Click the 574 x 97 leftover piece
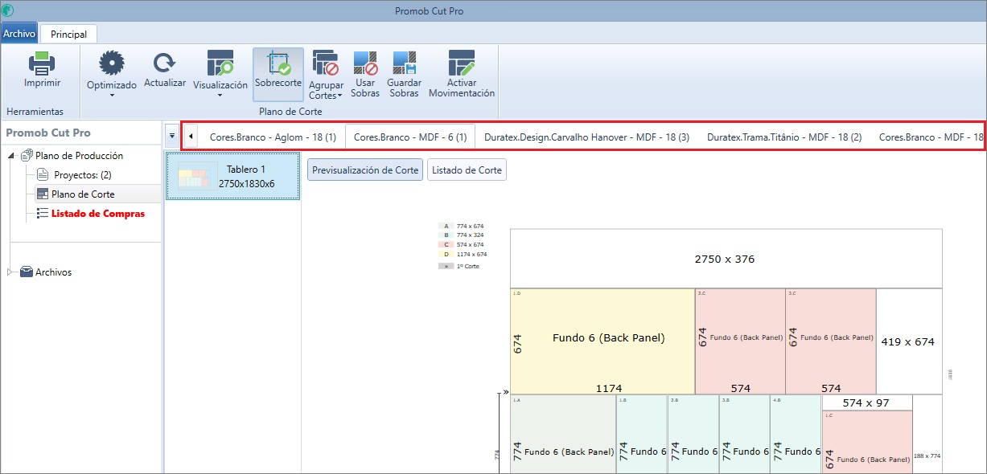Image resolution: width=987 pixels, height=474 pixels. coord(866,402)
